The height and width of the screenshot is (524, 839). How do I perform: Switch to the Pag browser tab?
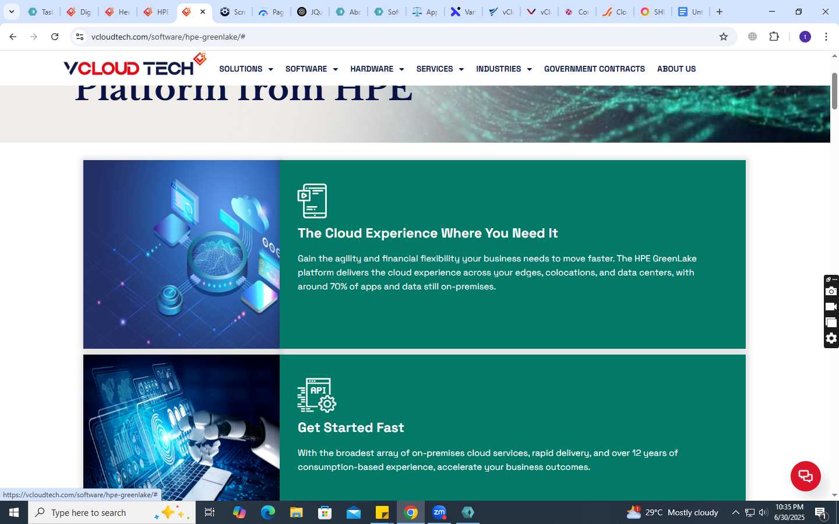[x=271, y=12]
